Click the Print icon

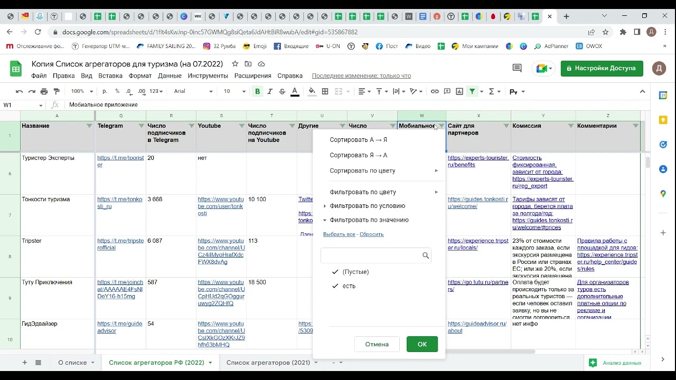pos(44,91)
